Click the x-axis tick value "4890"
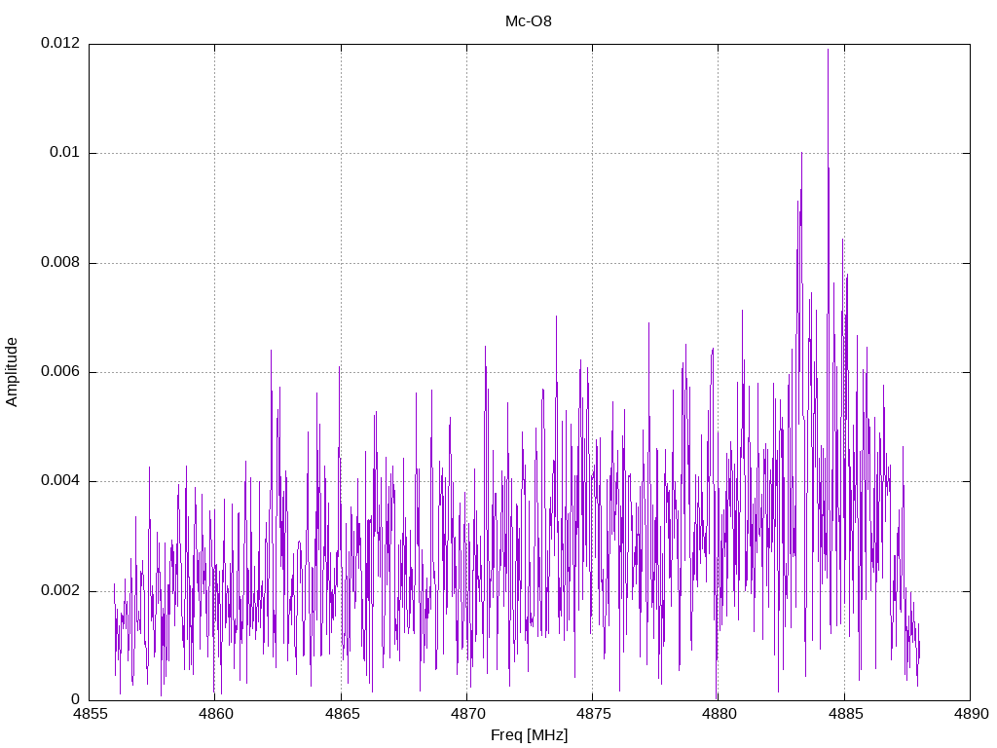The width and height of the screenshot is (997, 748). click(x=971, y=714)
